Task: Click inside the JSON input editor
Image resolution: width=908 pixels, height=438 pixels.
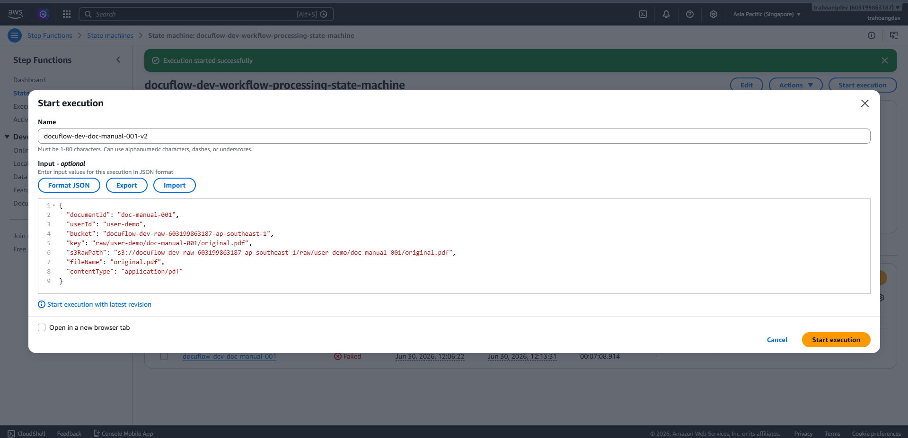Action: click(x=454, y=246)
